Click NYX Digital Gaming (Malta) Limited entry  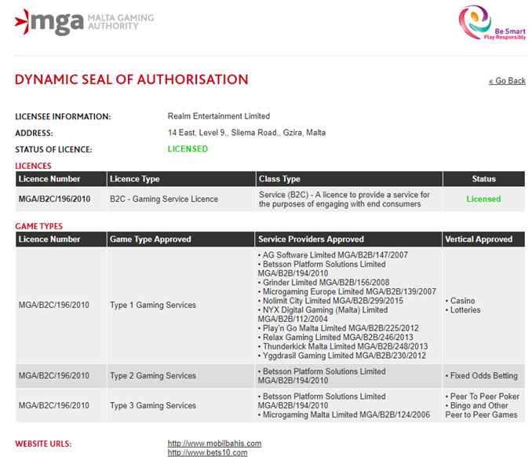pyautogui.click(x=322, y=314)
